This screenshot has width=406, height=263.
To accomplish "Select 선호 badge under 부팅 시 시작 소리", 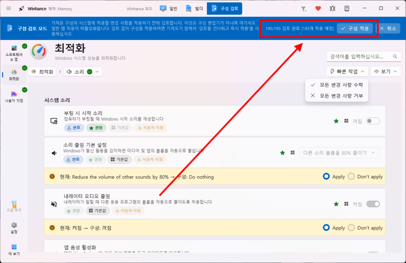I will [x=74, y=128].
